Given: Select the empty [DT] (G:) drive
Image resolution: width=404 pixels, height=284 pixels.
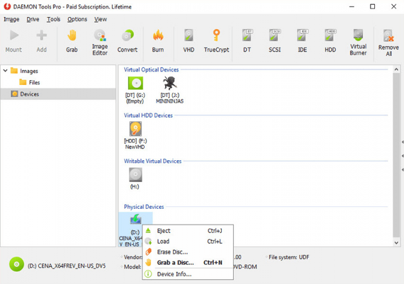Looking at the screenshot, I should (x=135, y=90).
